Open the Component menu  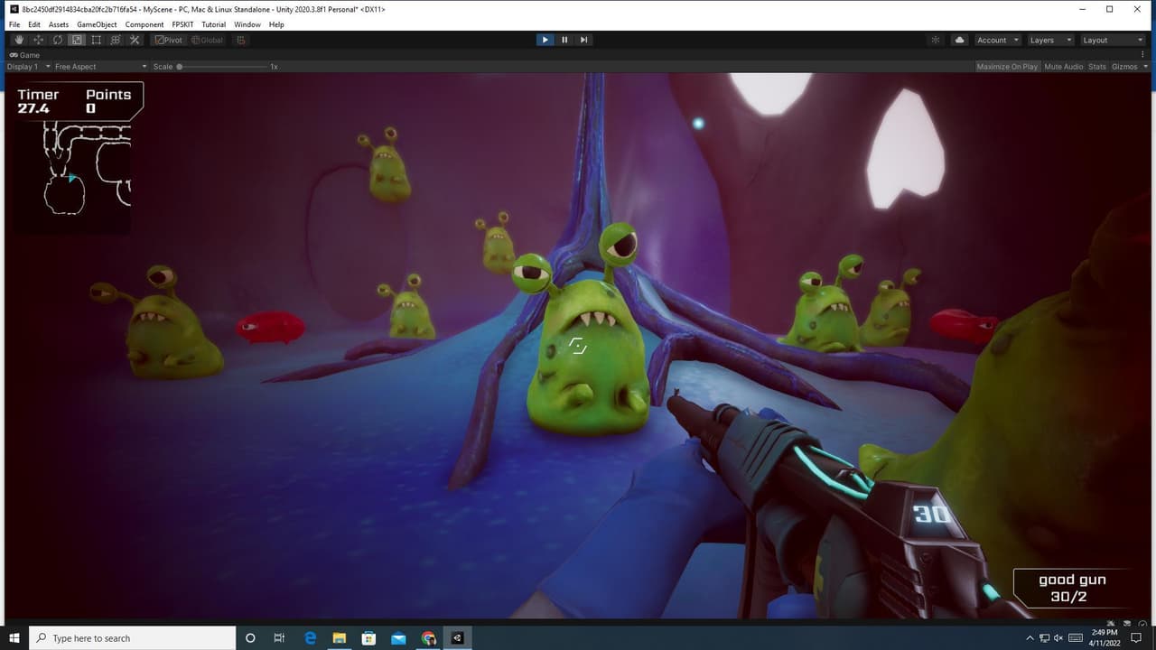click(x=144, y=24)
